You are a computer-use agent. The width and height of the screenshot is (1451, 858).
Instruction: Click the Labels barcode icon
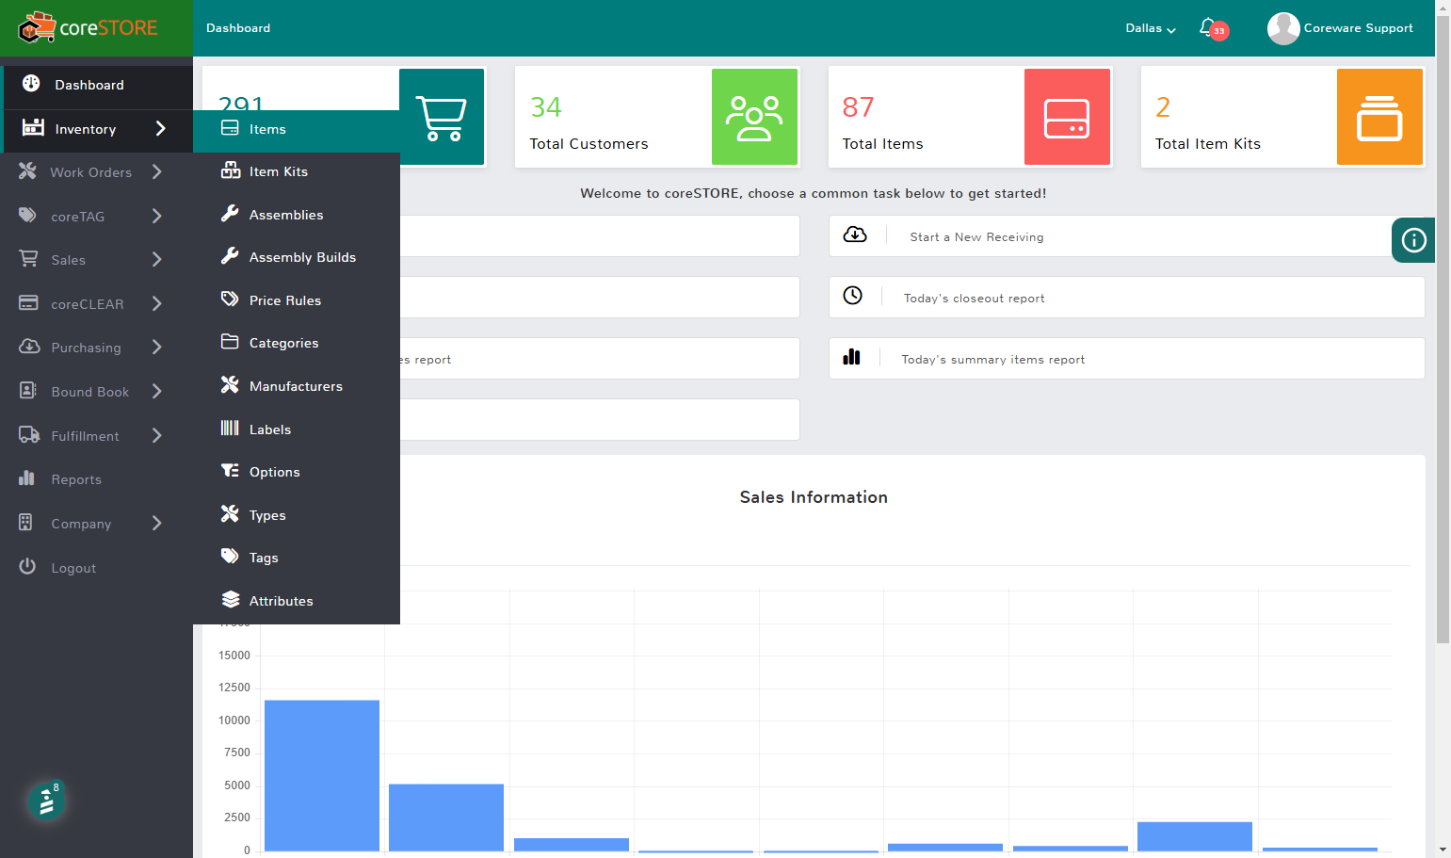coord(230,428)
